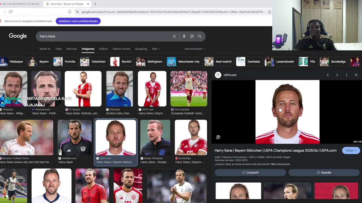Open the FC Bayern image result thumbnail
The height and width of the screenshot is (203, 362).
83,89
